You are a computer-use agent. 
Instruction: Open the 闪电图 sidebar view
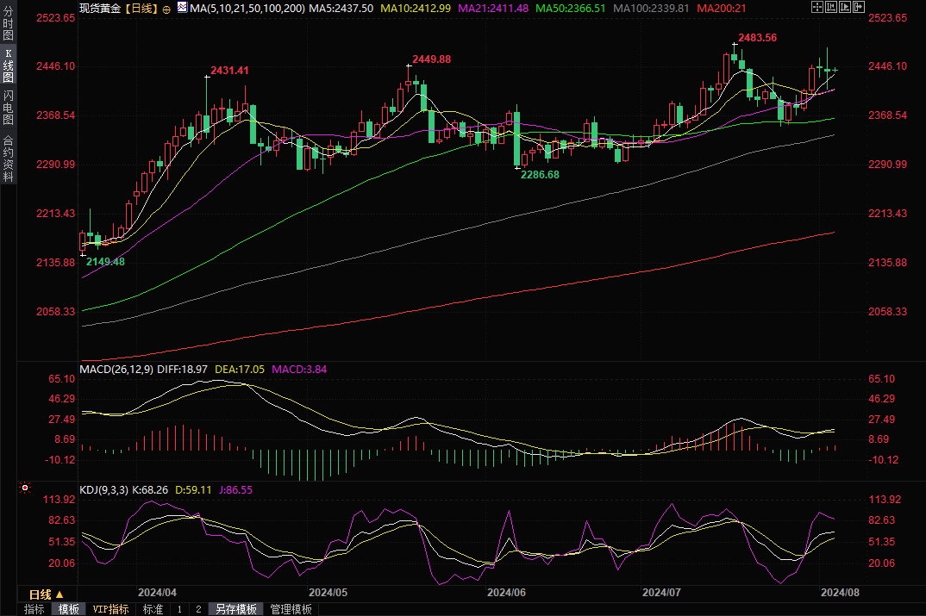pos(8,107)
